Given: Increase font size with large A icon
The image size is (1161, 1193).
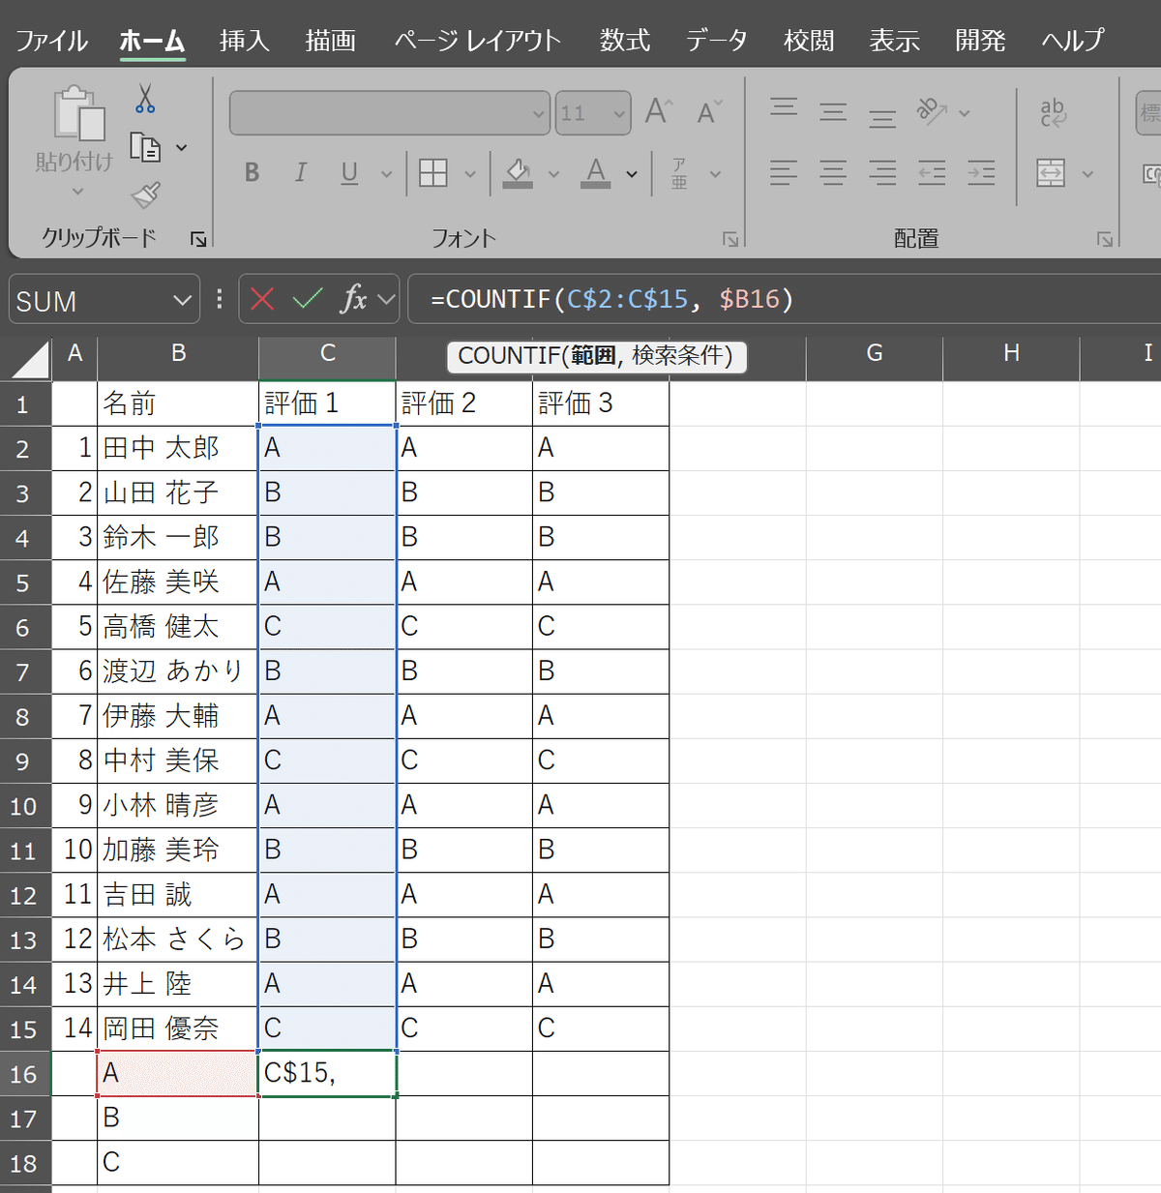Looking at the screenshot, I should click(x=659, y=111).
